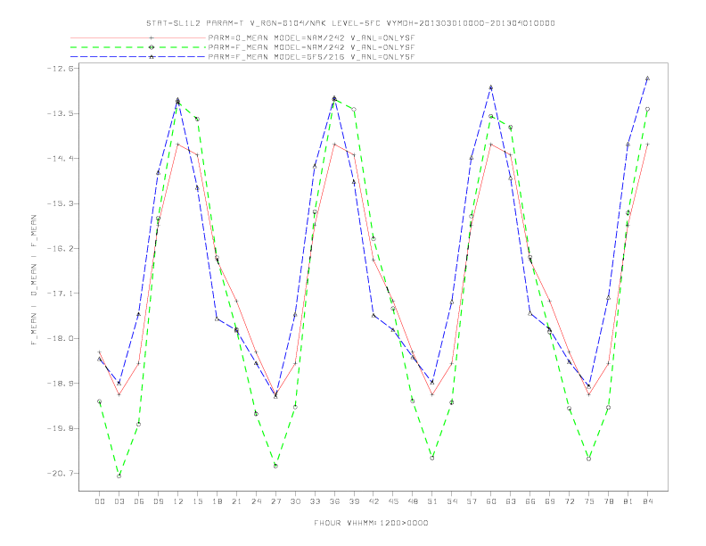Click the circle marker on the green legend line
This screenshot has width=706, height=546.
click(x=152, y=47)
